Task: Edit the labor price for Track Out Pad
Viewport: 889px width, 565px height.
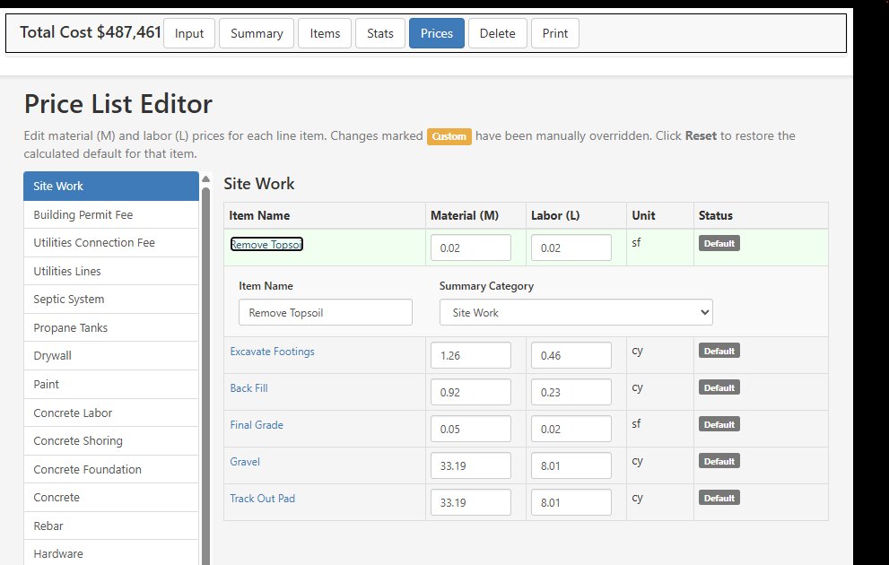Action: pyautogui.click(x=571, y=502)
